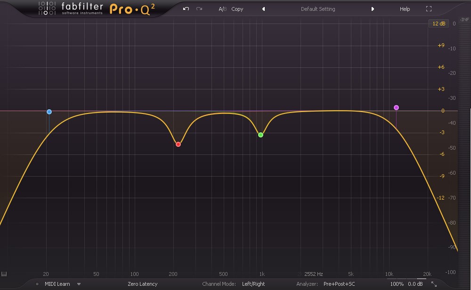Click the "20k" frequency axis label
471x290 pixels.
pos(427,274)
